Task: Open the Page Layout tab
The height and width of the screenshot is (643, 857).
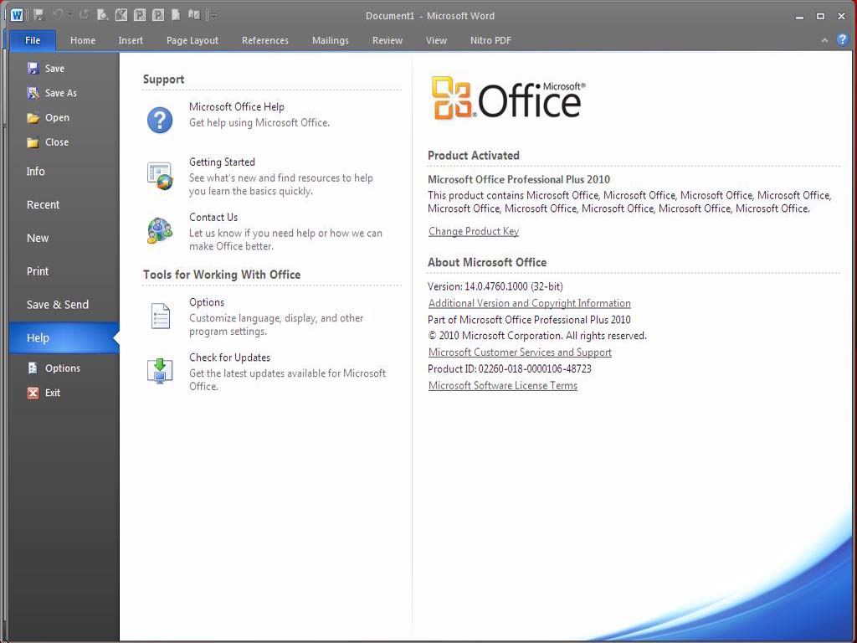Action: tap(192, 40)
